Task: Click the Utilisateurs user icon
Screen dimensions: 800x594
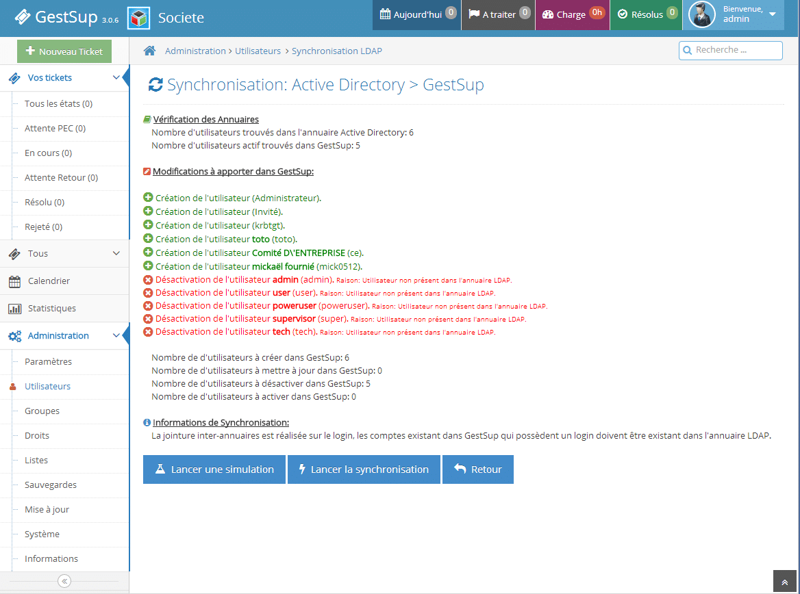Action: click(x=13, y=387)
